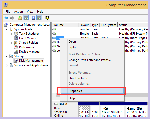Image resolution: width=150 pixels, height=119 pixels.
Task: Click the Performance gauge icon
Action: pos(16,47)
